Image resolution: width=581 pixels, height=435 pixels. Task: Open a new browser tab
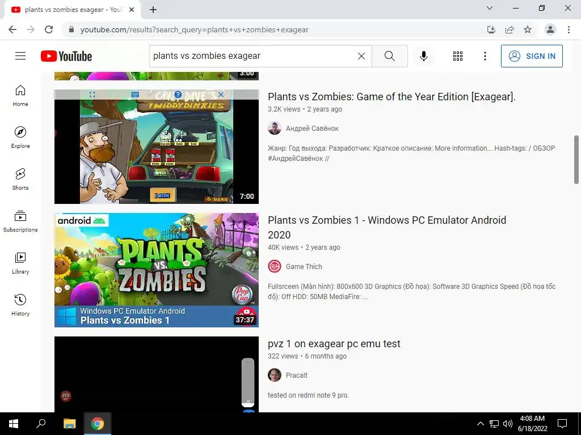(x=153, y=10)
